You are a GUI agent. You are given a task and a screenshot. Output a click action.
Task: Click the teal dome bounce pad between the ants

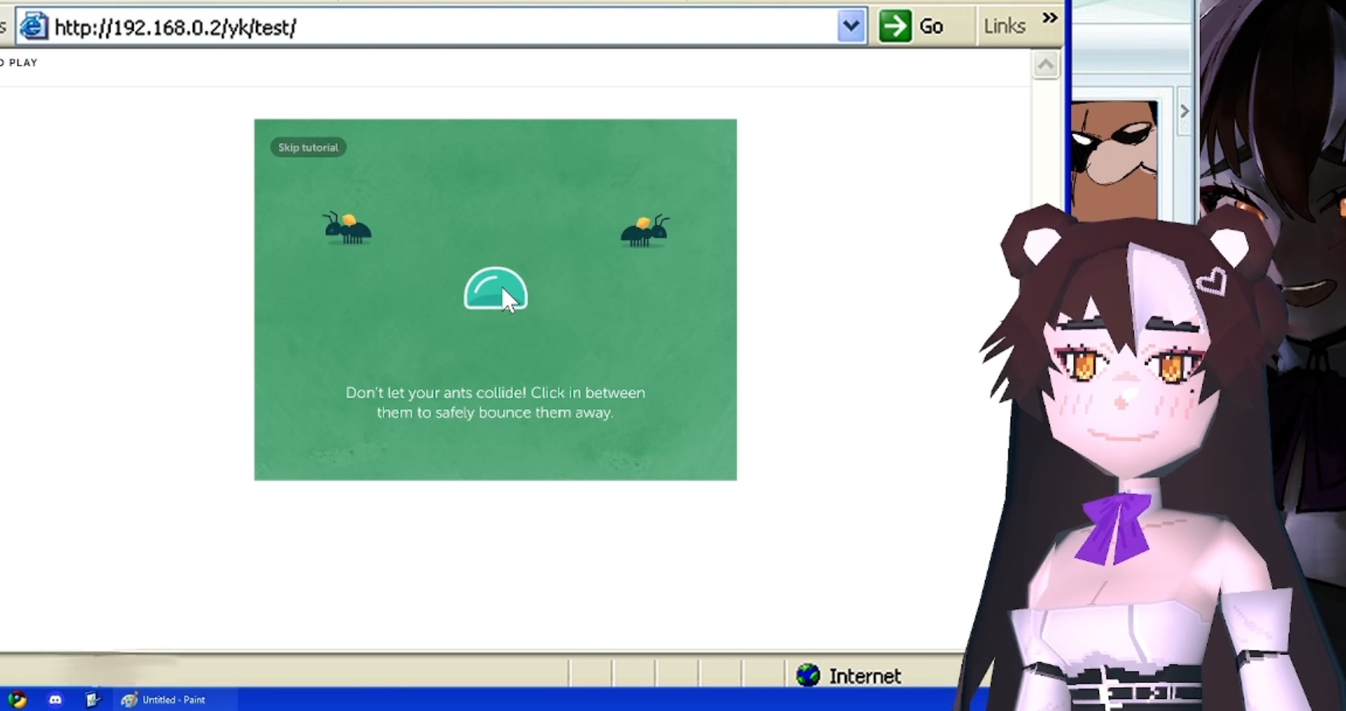click(x=495, y=288)
